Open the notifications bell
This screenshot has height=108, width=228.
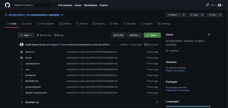tap(207, 5)
